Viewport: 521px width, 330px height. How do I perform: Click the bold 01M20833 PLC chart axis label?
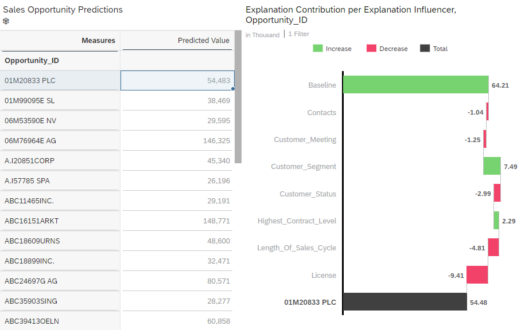coord(310,302)
